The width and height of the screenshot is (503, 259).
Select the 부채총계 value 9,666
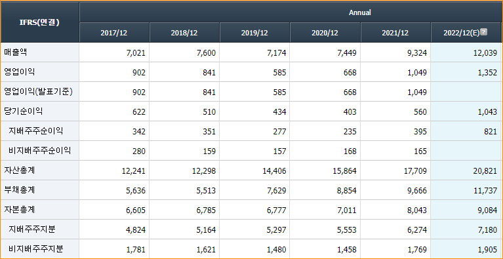click(x=417, y=191)
